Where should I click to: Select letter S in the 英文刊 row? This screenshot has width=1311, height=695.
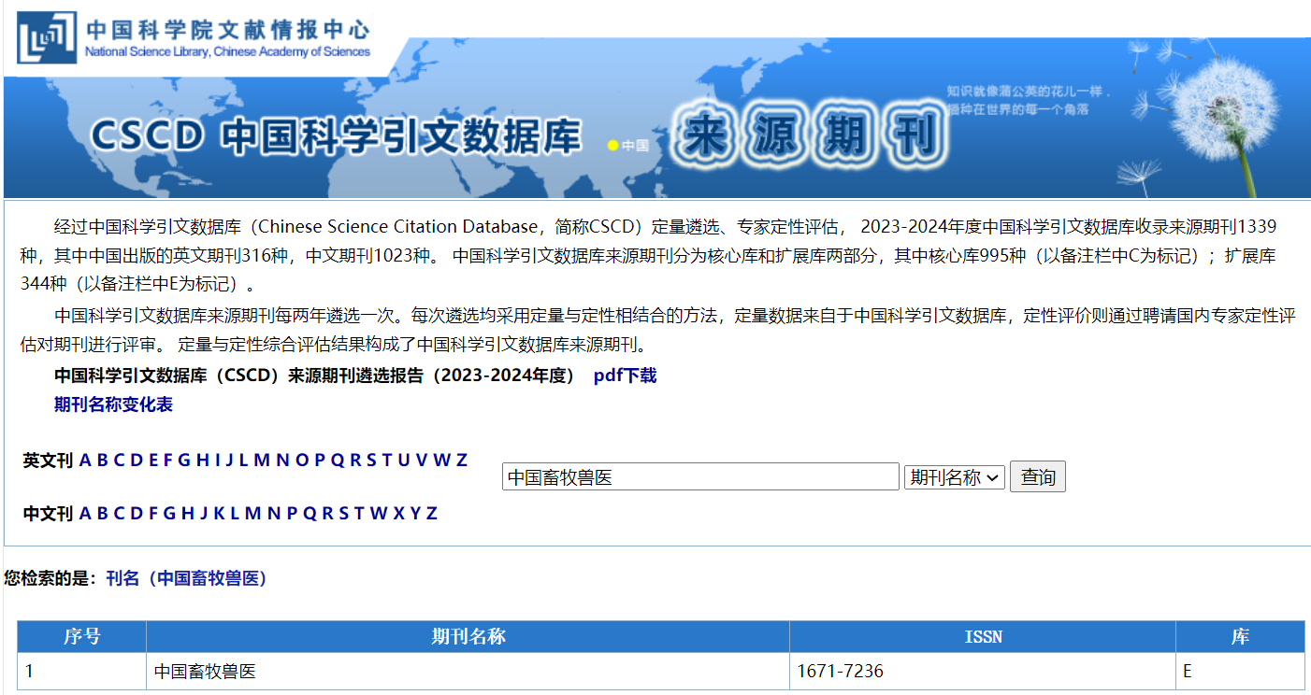pos(371,461)
